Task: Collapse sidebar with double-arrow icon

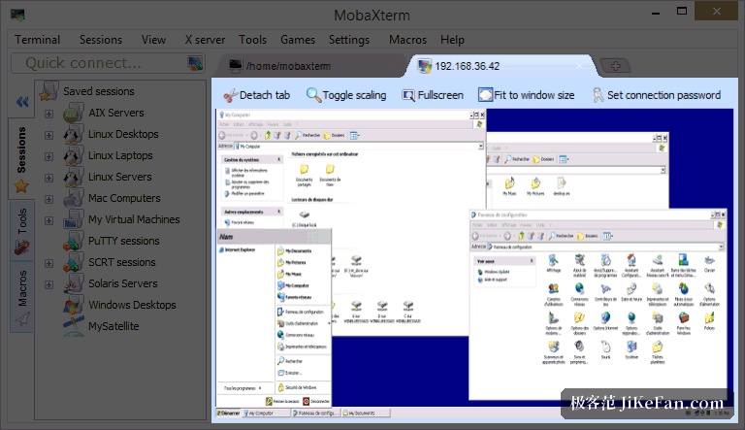Action: (x=22, y=101)
